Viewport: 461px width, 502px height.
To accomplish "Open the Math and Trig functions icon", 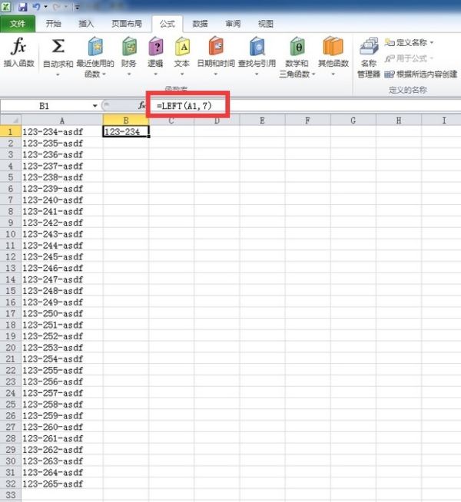I will pyautogui.click(x=297, y=46).
